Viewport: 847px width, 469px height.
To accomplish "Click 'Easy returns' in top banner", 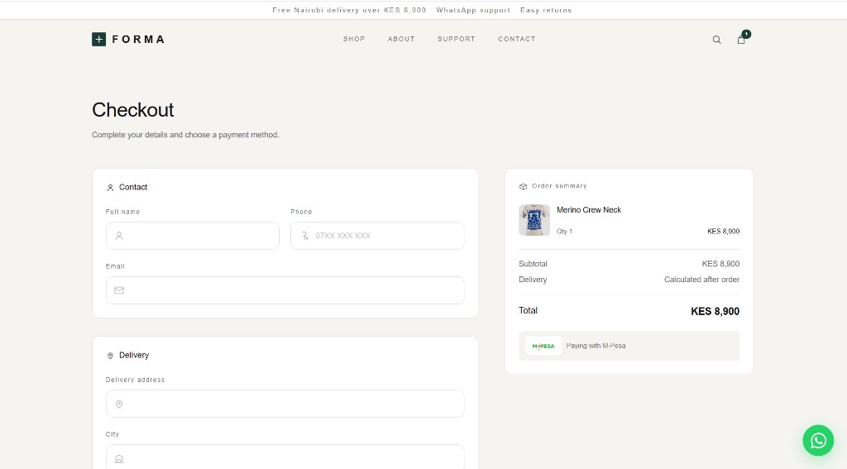I will coord(546,10).
